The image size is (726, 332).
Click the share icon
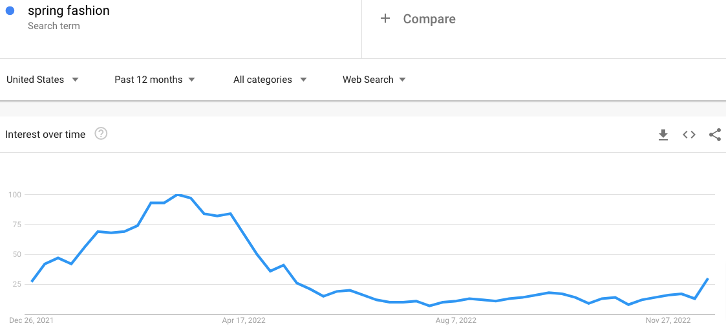click(714, 135)
